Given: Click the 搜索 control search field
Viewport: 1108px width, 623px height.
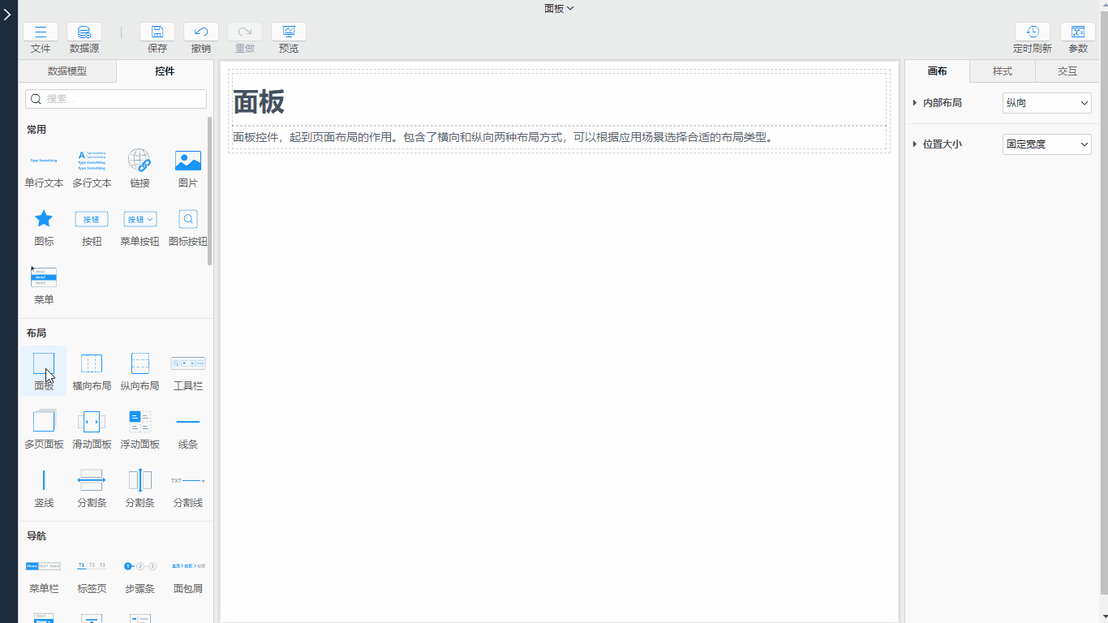Looking at the screenshot, I should pos(116,99).
